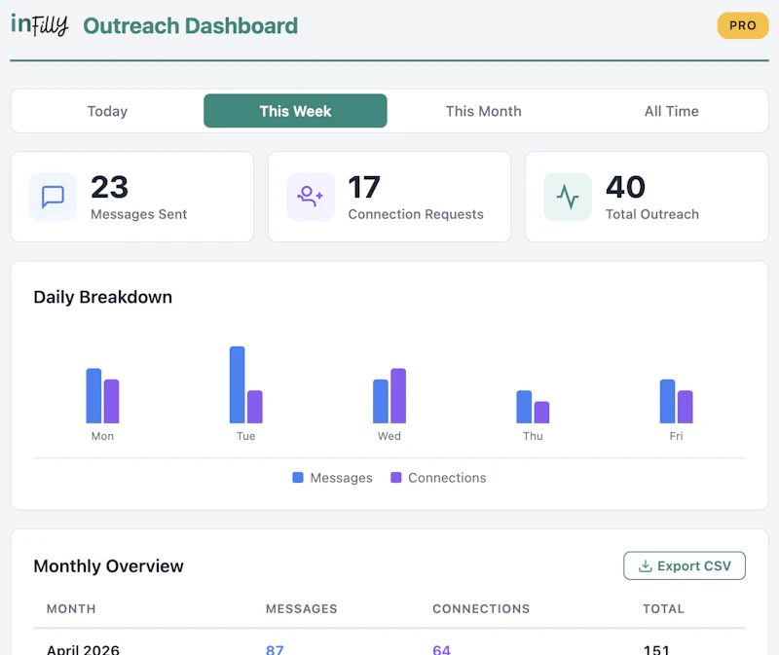This screenshot has height=655, width=779.
Task: Click the 40 Total Outreach value
Action: coord(625,187)
